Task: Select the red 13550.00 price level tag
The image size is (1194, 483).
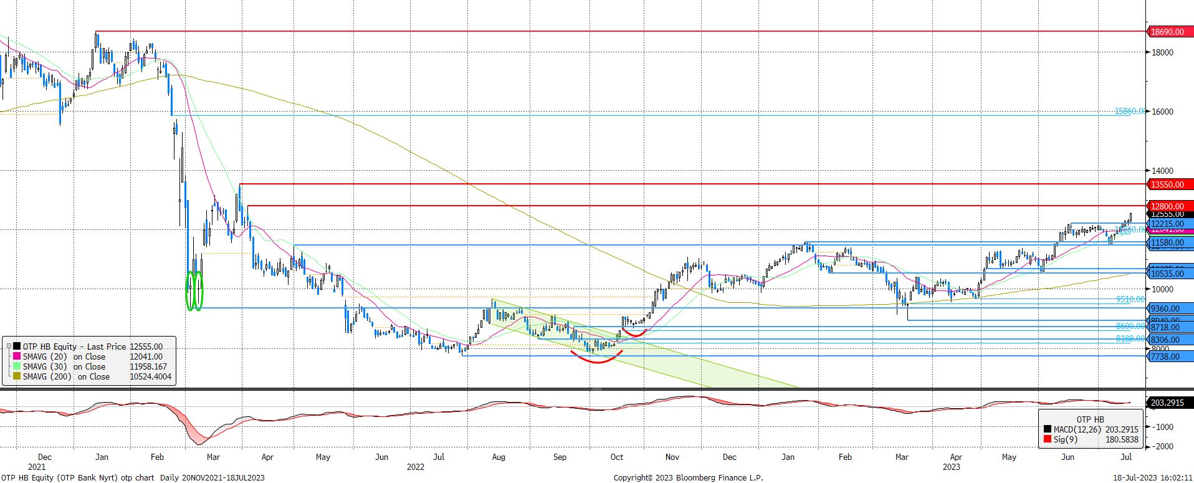Action: [x=1169, y=184]
